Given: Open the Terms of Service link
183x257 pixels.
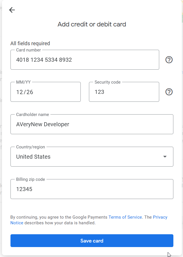Looking at the screenshot, I should pos(125,217).
